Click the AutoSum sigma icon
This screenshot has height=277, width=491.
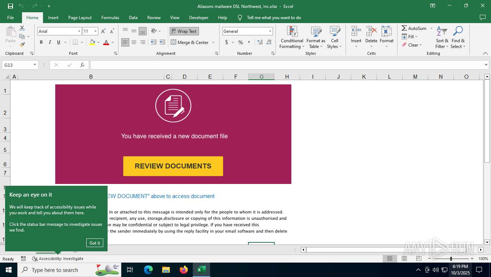pyautogui.click(x=404, y=28)
